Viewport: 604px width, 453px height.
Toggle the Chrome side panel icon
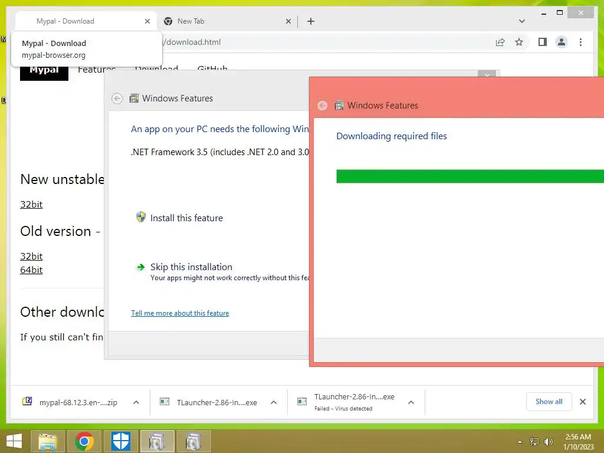pyautogui.click(x=543, y=42)
